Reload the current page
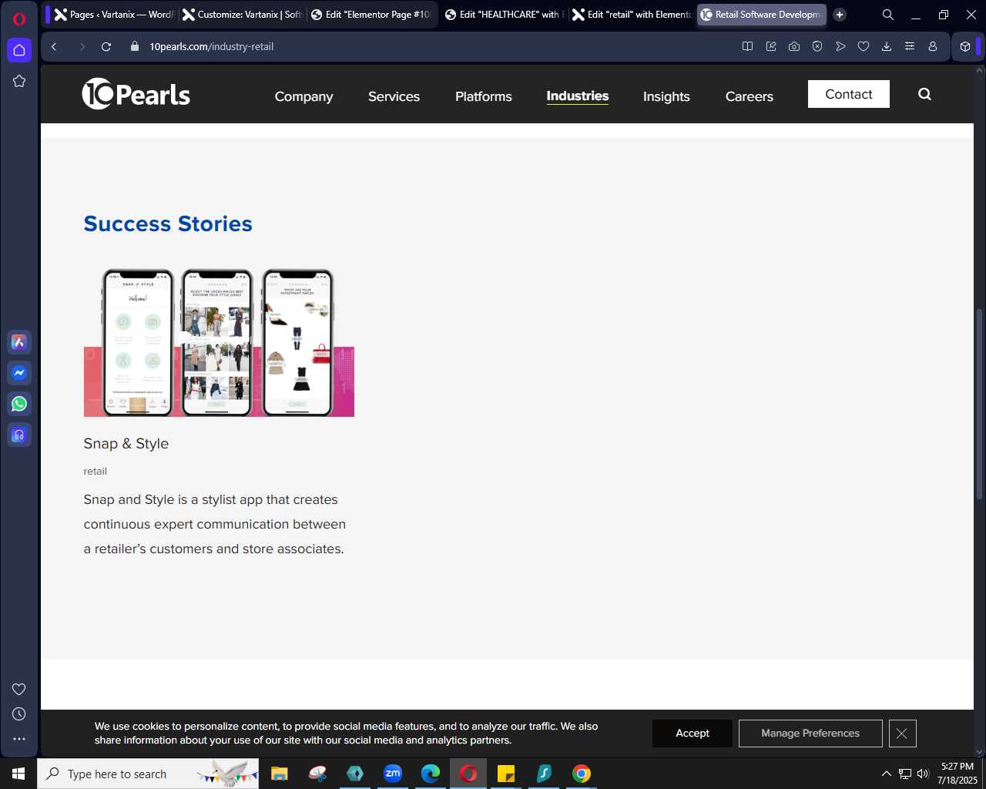986x789 pixels. click(x=106, y=46)
